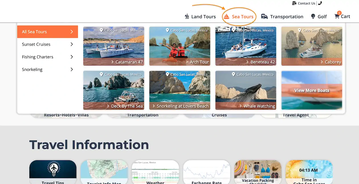359x184 pixels.
Task: Expand the Snorkeling category arrow
Action: 72,69
